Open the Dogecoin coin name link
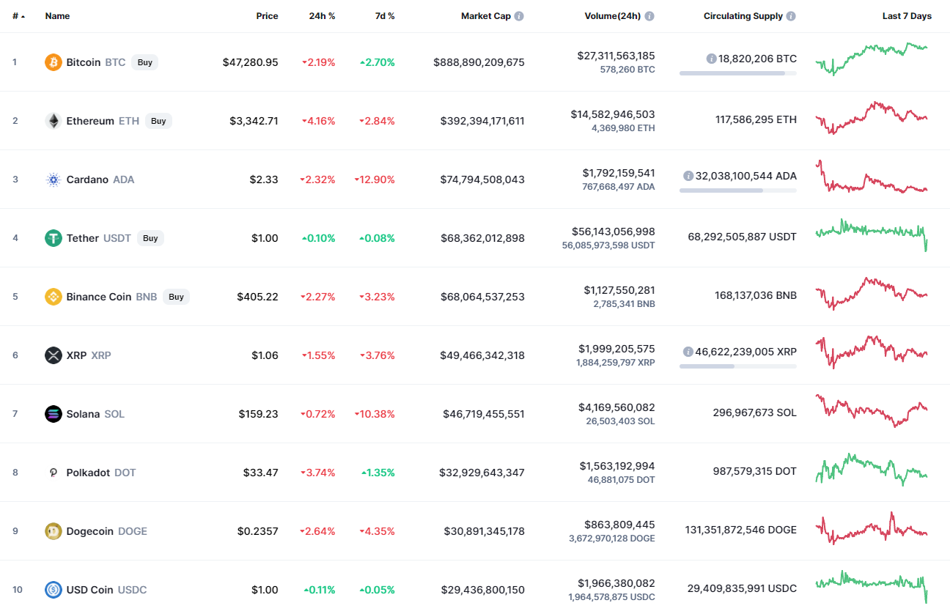This screenshot has height=614, width=950. pyautogui.click(x=90, y=531)
